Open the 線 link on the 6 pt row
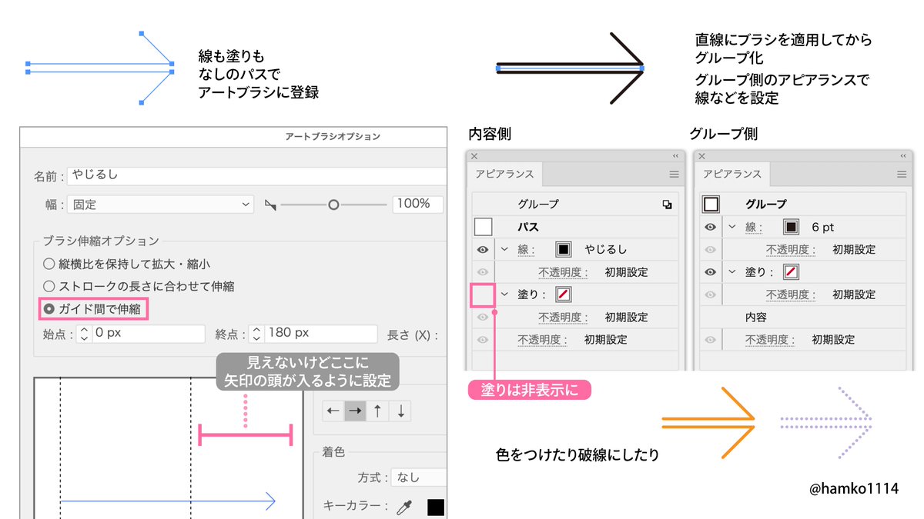Viewport: 924px width, 519px height. click(x=755, y=228)
